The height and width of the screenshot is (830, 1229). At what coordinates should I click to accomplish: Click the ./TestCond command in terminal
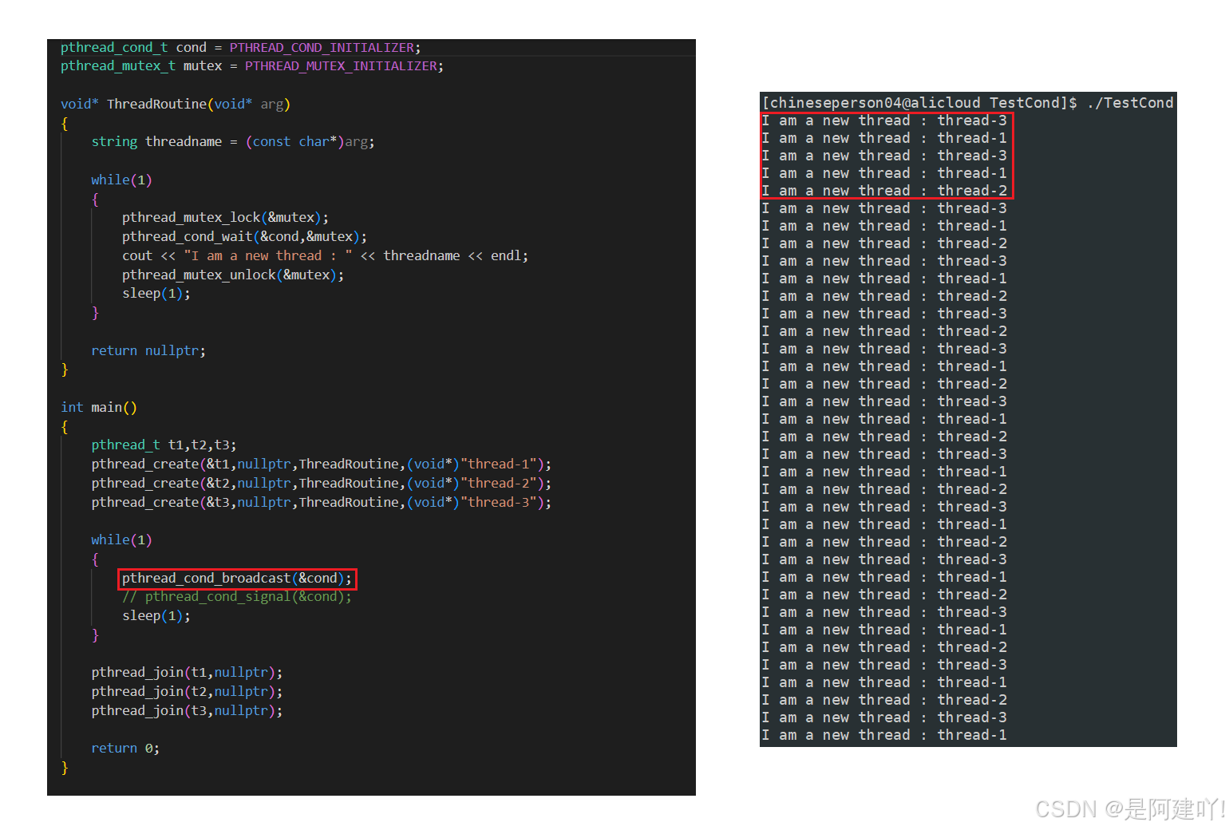[1130, 103]
